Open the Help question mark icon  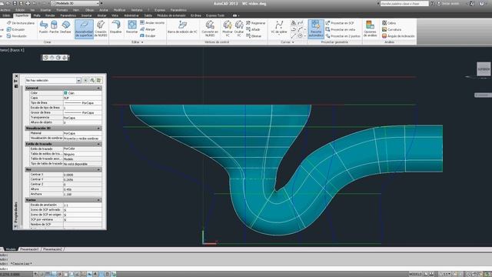coord(482,3)
